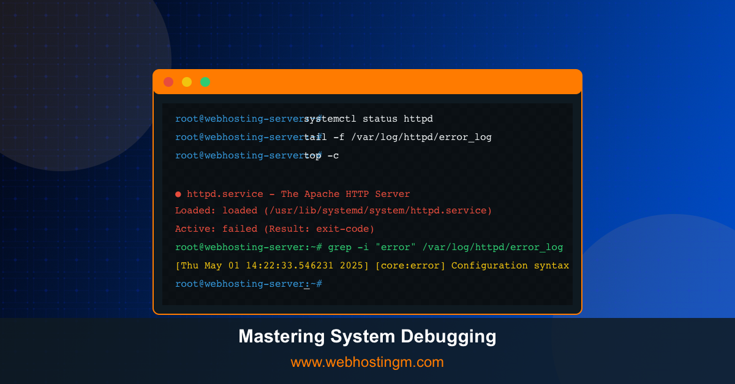The height and width of the screenshot is (384, 735).
Task: Click the grep -i "error" command line
Action: click(369, 247)
